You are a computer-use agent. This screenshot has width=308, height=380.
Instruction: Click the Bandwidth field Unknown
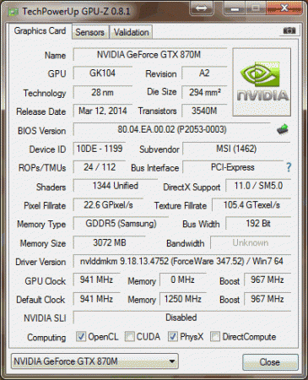click(251, 242)
